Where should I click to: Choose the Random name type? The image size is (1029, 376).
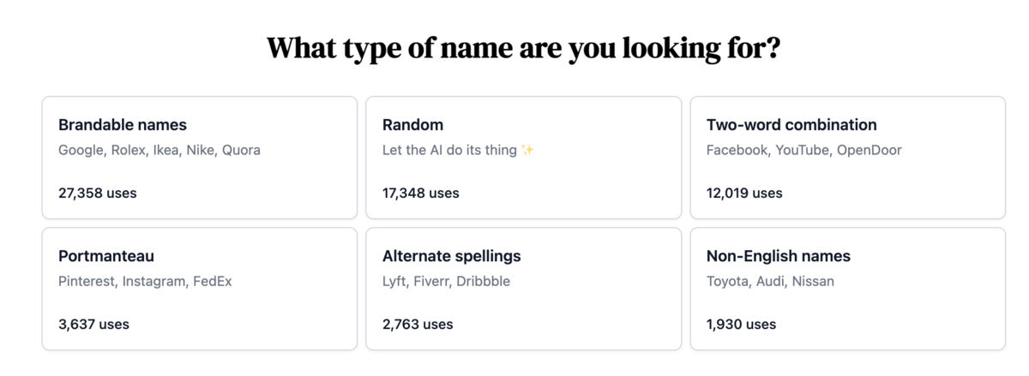coord(523,158)
